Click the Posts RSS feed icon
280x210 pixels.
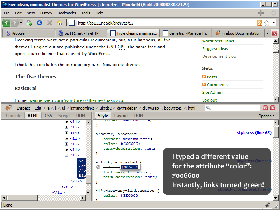204,77
